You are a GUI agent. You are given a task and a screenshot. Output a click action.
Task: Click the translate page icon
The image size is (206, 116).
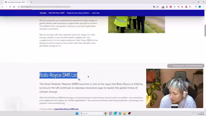click(154, 7)
